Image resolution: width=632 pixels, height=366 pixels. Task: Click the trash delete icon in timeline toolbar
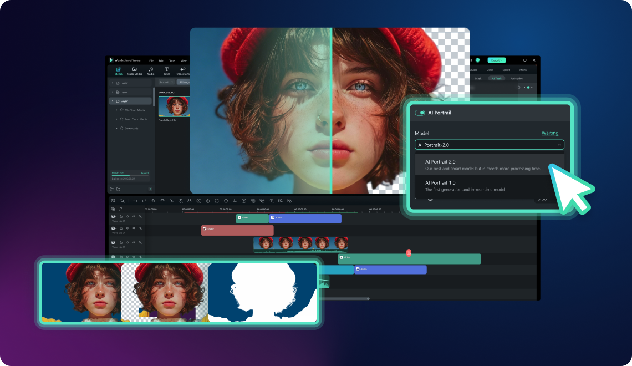(153, 201)
